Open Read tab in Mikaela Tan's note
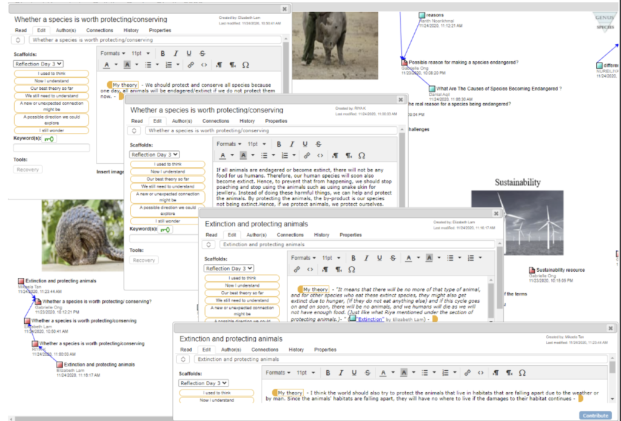The height and width of the screenshot is (421, 621). 186,349
